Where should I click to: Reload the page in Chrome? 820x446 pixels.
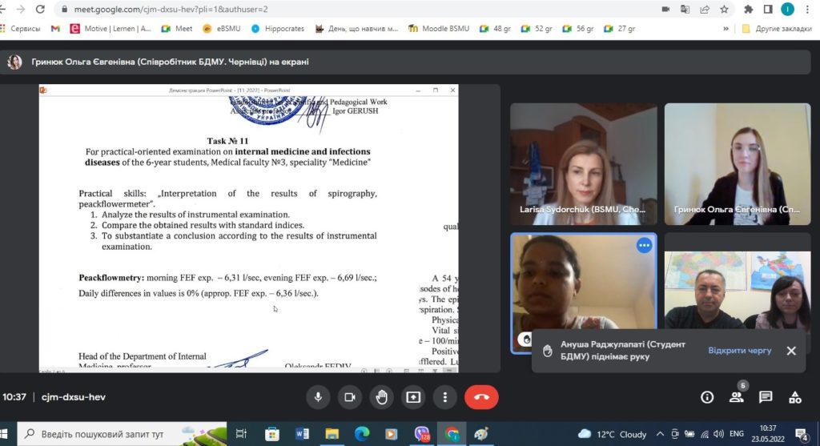pyautogui.click(x=40, y=10)
